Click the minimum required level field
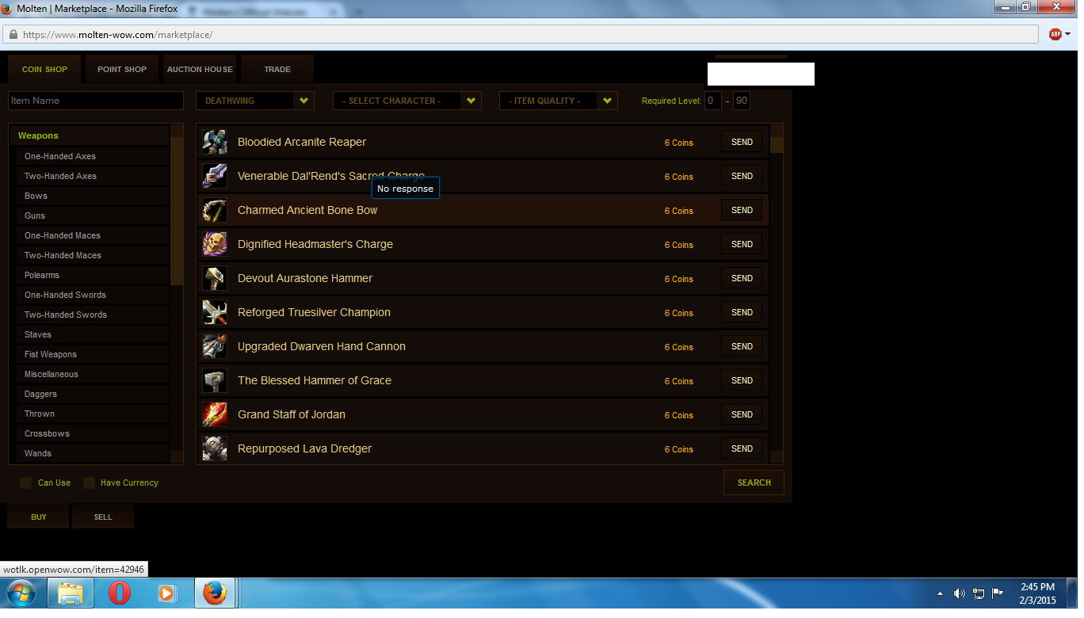Screen dimensions: 1084x618 (x=713, y=101)
